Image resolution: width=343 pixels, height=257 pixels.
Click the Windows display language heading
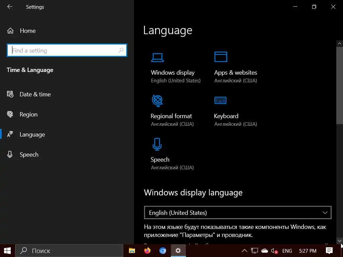pos(193,193)
